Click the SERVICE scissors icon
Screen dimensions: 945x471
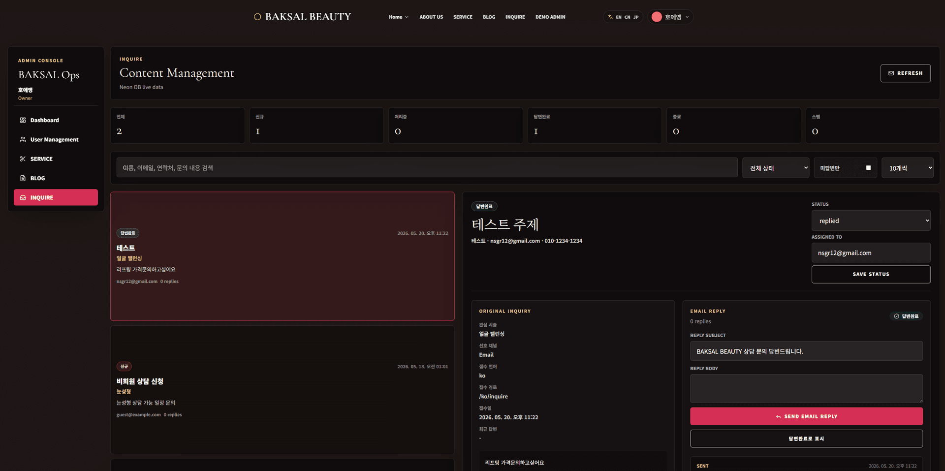pyautogui.click(x=23, y=159)
